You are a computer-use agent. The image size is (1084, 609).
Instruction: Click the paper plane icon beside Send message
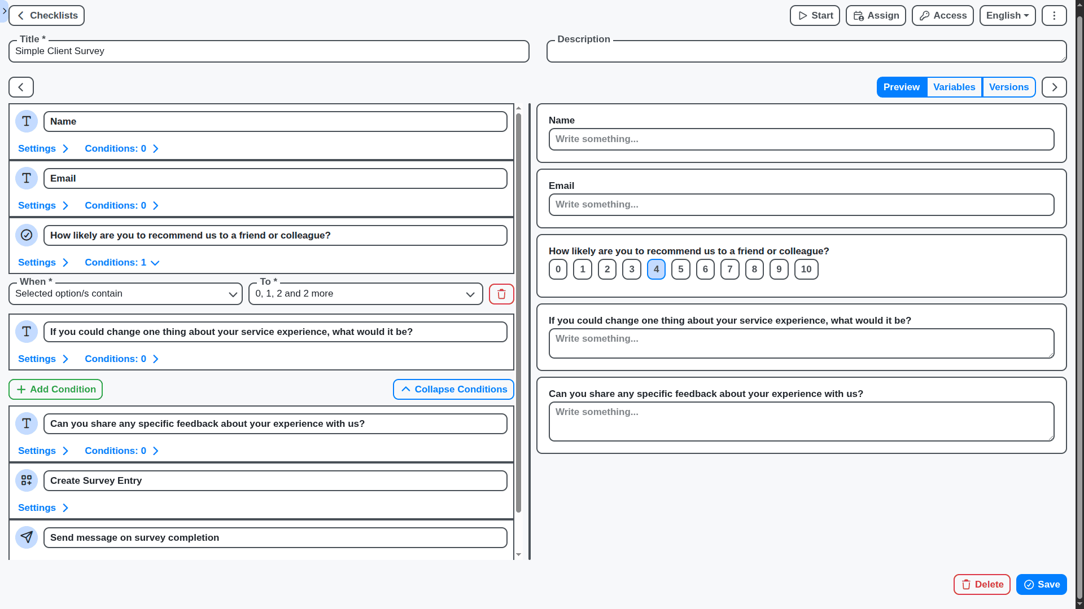26,537
